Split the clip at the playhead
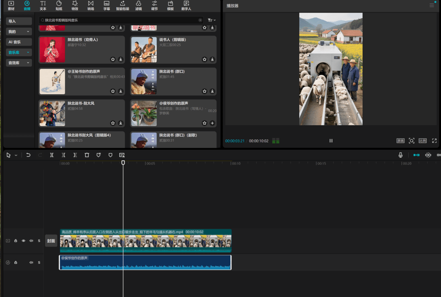The height and width of the screenshot is (297, 441). pyautogui.click(x=52, y=155)
